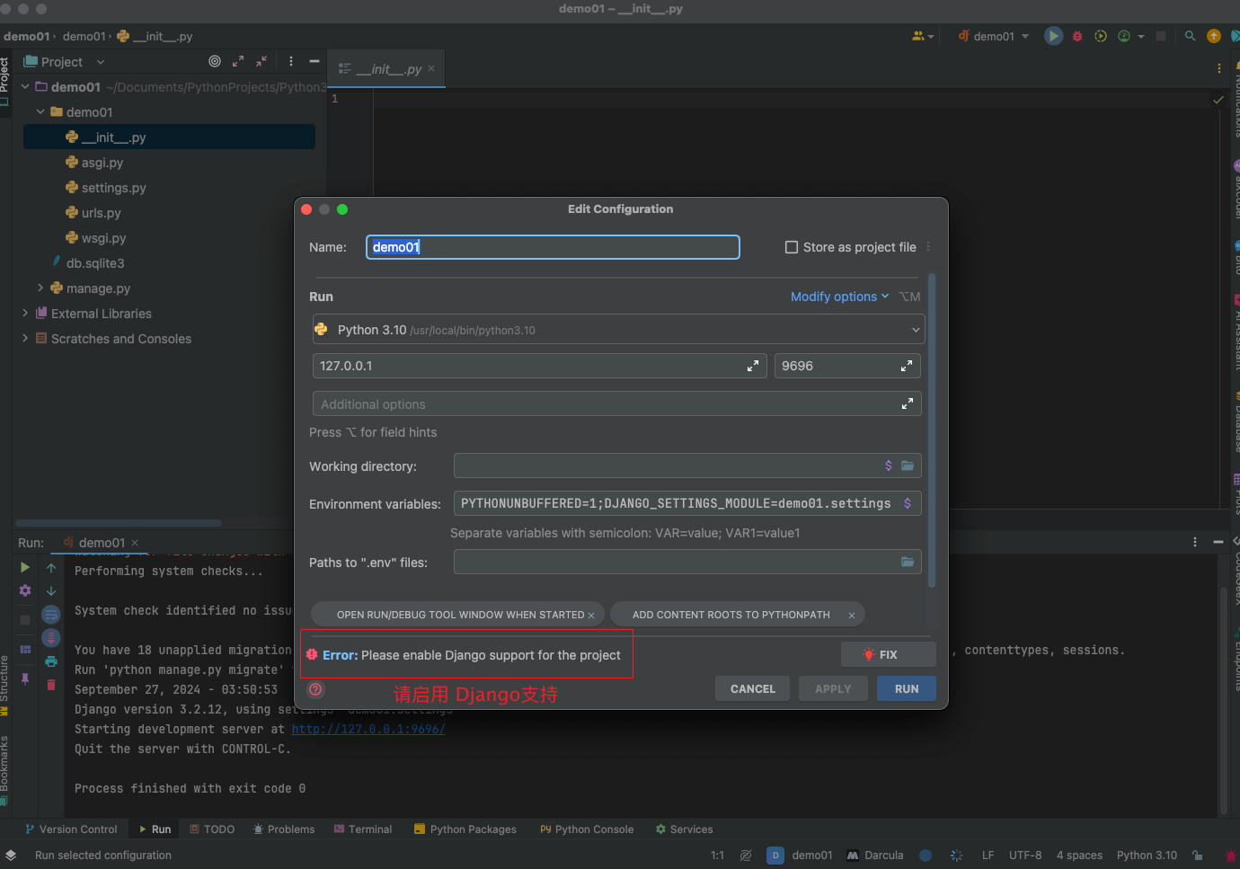
Task: Open Run panel options menu
Action: pos(1194,542)
